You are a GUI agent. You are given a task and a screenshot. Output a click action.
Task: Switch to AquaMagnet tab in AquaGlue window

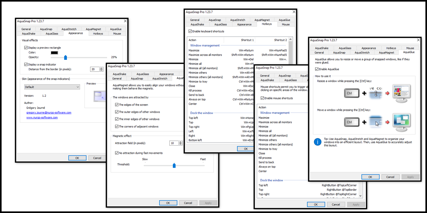386,53
